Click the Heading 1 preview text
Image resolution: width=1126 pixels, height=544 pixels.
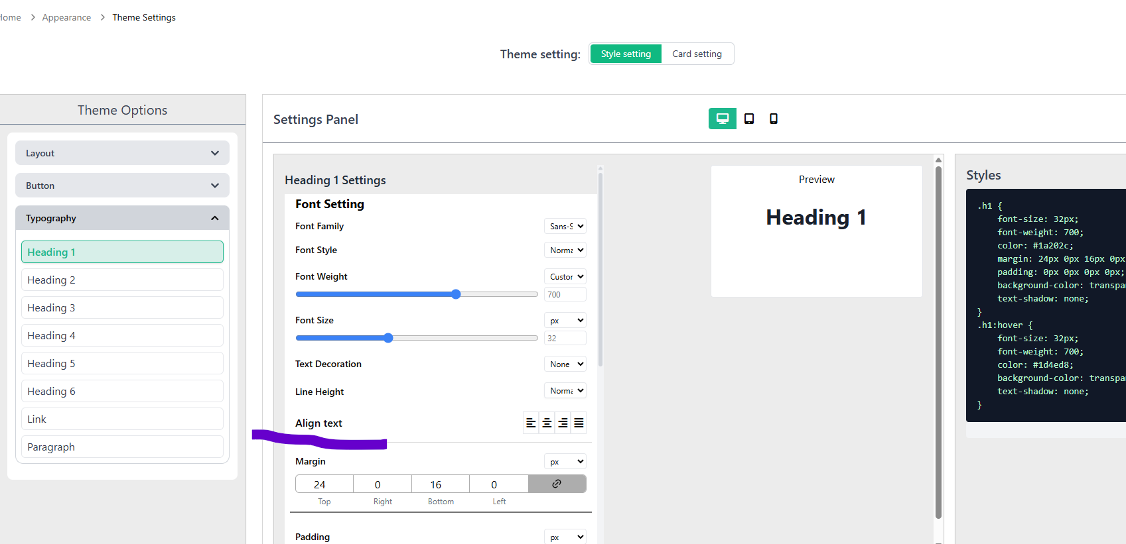[x=816, y=217]
